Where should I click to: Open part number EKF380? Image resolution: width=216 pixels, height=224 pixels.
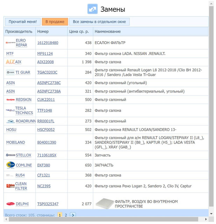(43, 165)
